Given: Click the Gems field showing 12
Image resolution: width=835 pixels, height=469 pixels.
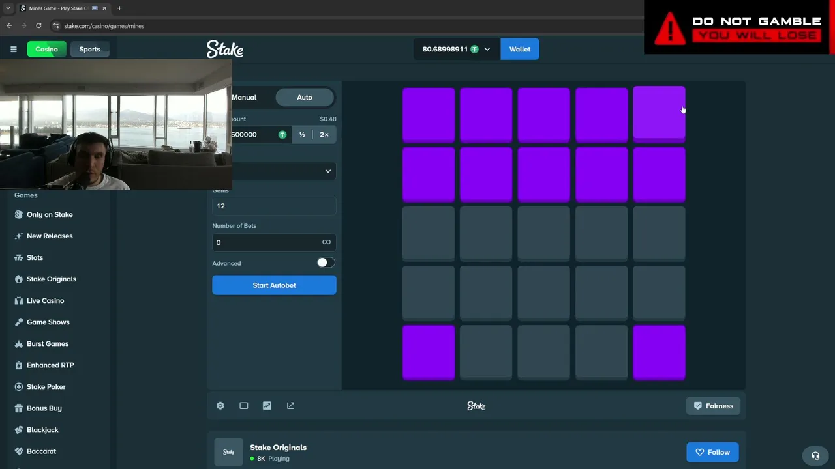Looking at the screenshot, I should click(274, 206).
